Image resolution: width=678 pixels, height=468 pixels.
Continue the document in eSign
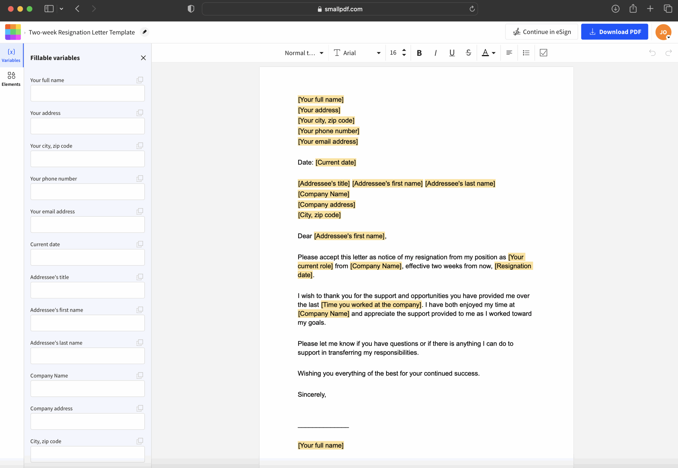coord(541,32)
